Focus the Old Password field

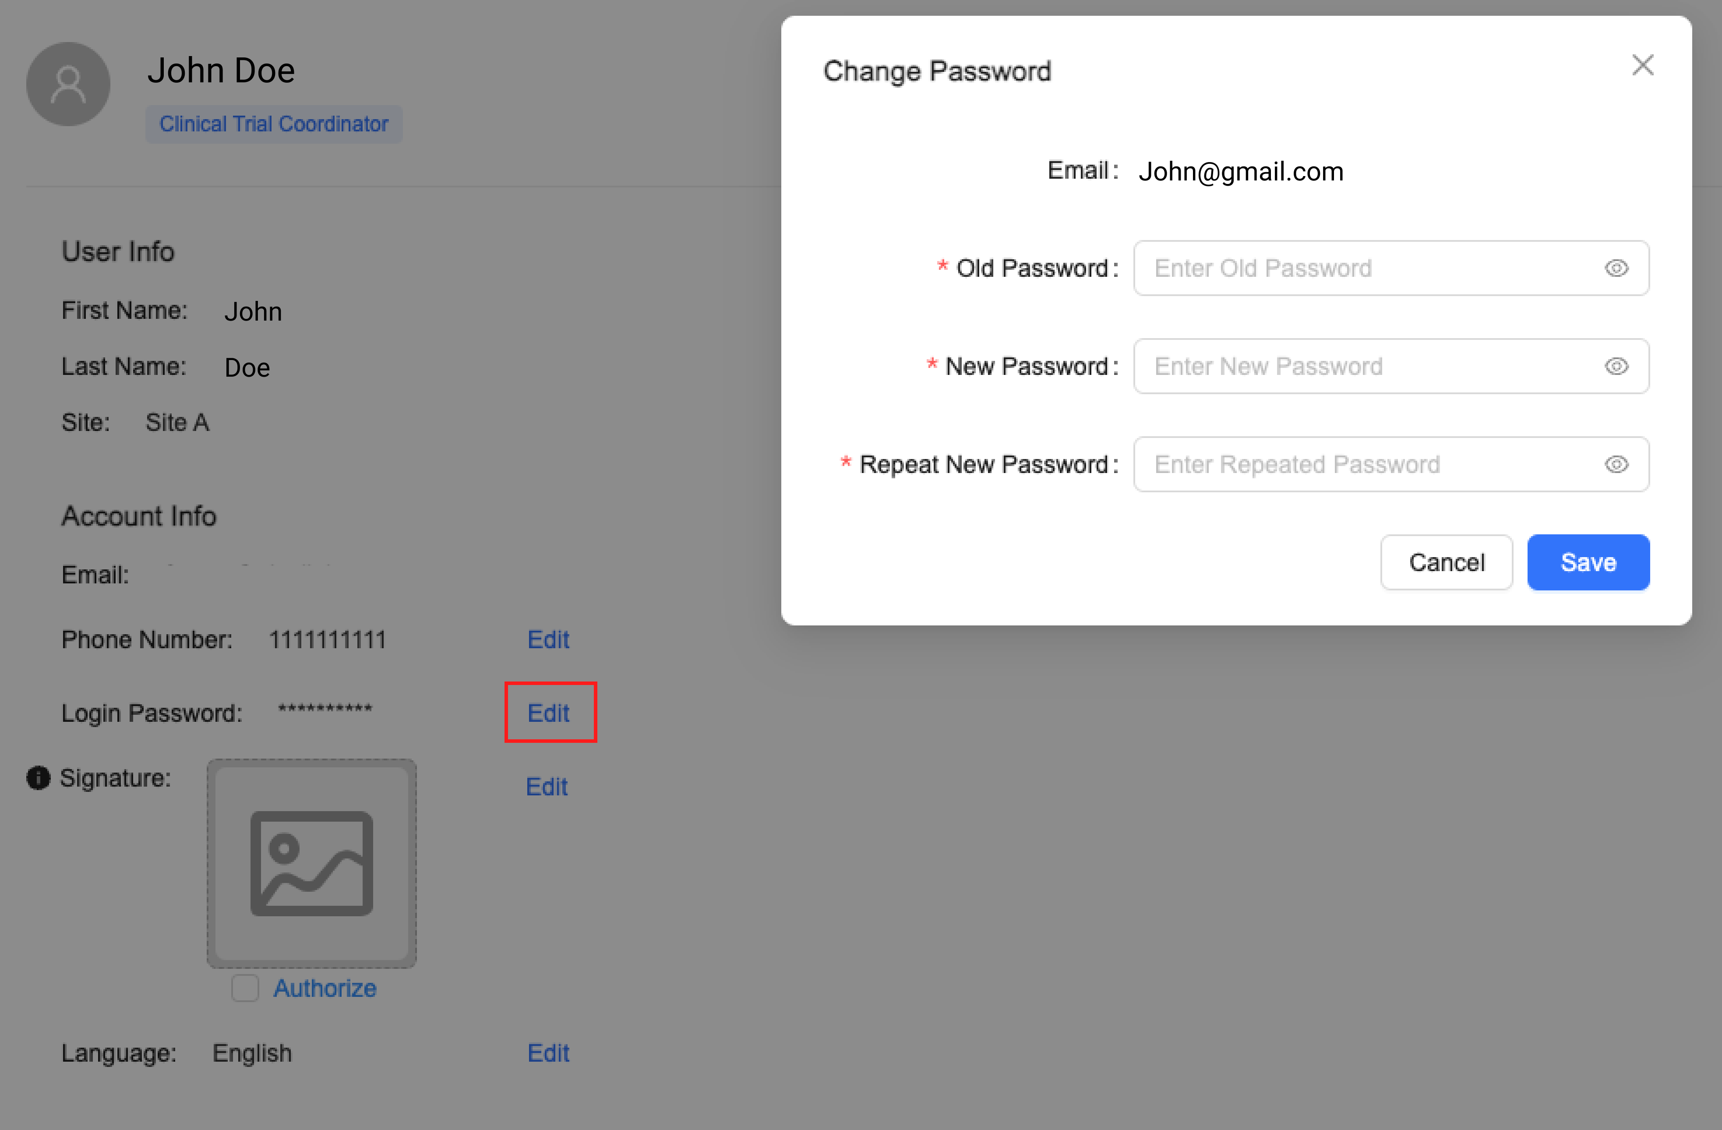[1391, 268]
